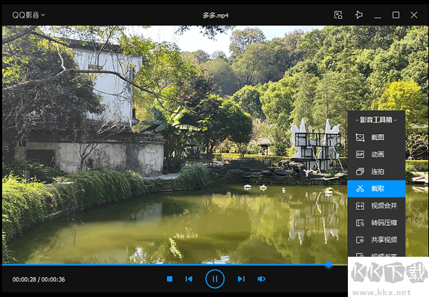This screenshot has height=297, width=429.
Task: Mute the volume speaker icon
Action: point(261,279)
